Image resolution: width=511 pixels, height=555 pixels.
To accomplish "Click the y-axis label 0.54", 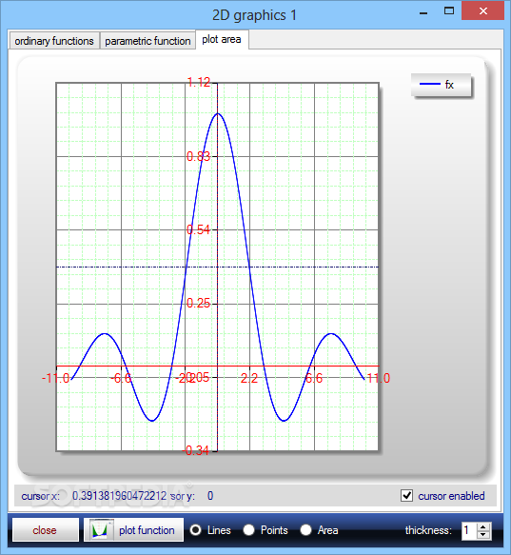I will (x=198, y=230).
